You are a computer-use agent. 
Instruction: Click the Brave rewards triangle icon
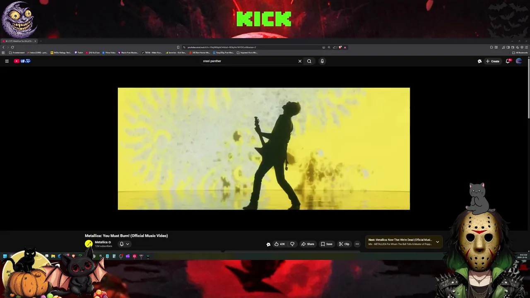345,47
